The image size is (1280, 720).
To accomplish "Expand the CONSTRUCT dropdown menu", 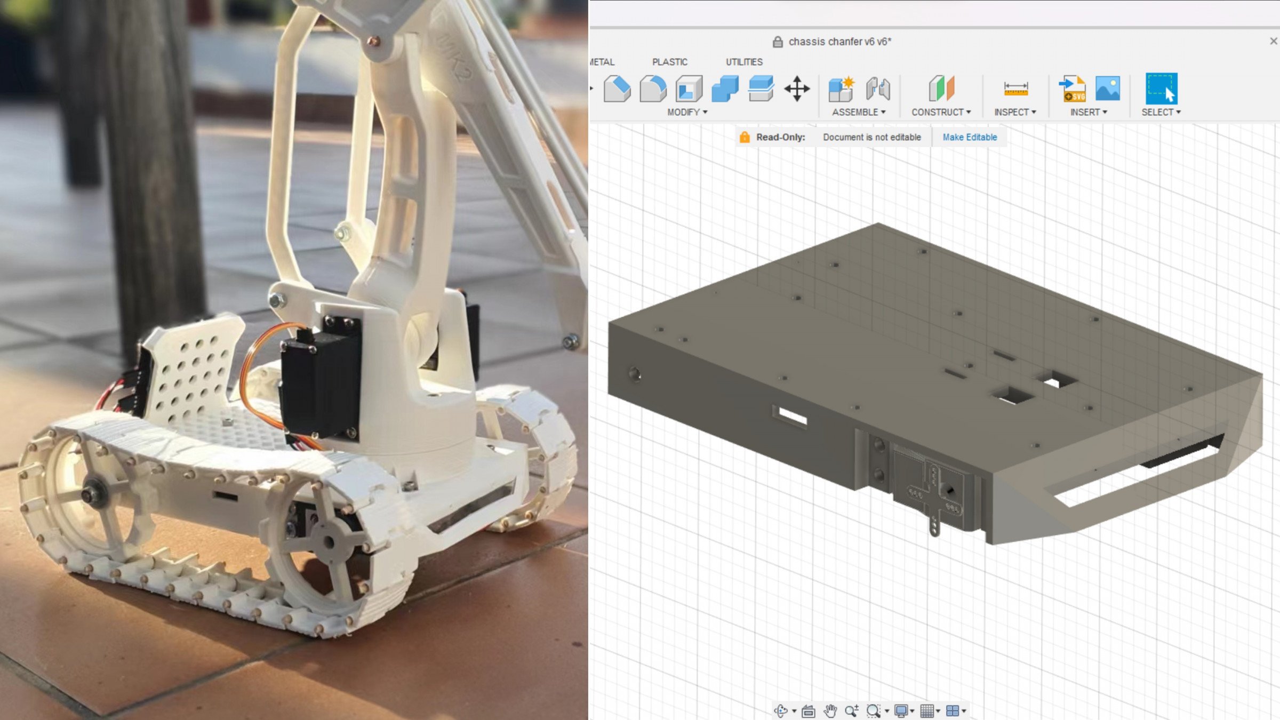I will click(x=941, y=112).
